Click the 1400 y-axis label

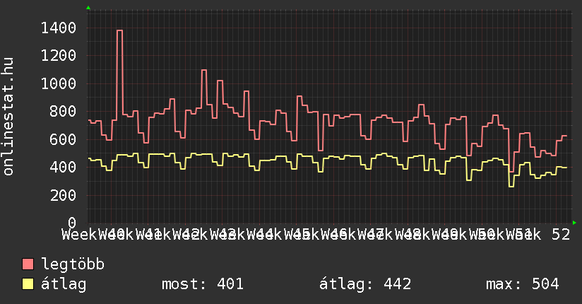pyautogui.click(x=58, y=28)
